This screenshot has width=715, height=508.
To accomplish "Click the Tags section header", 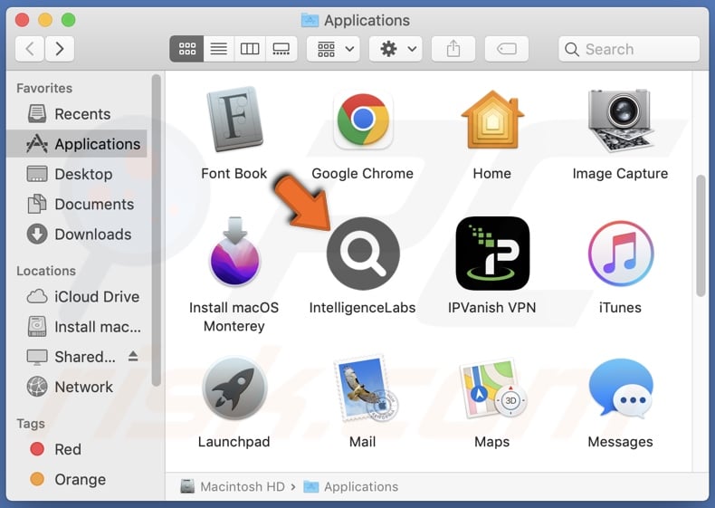I will point(31,424).
